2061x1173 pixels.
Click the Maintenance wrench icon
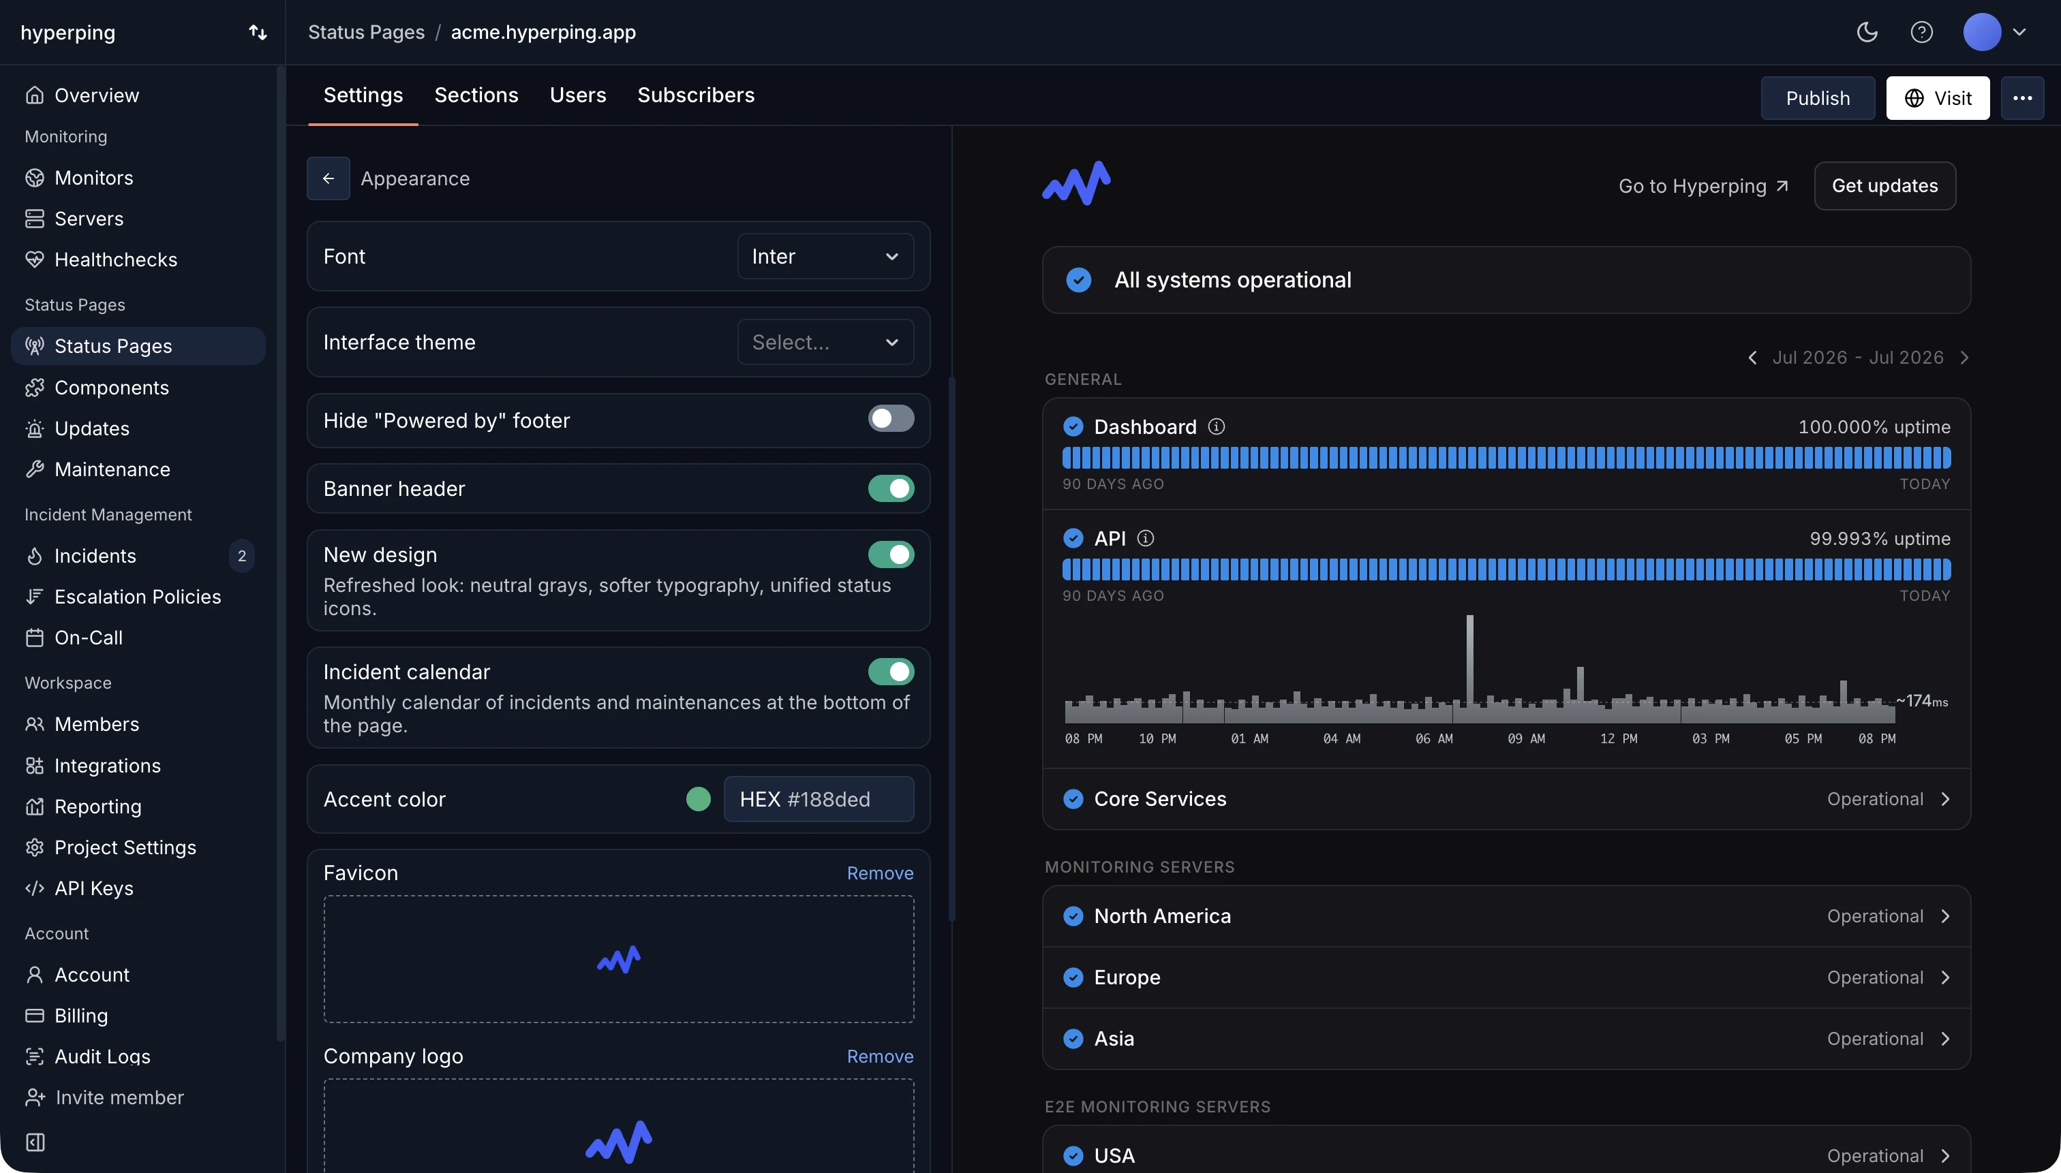tap(35, 470)
